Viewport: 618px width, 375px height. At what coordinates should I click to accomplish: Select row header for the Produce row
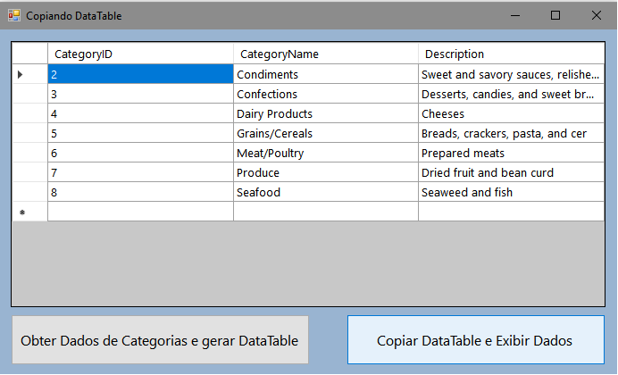coord(30,172)
